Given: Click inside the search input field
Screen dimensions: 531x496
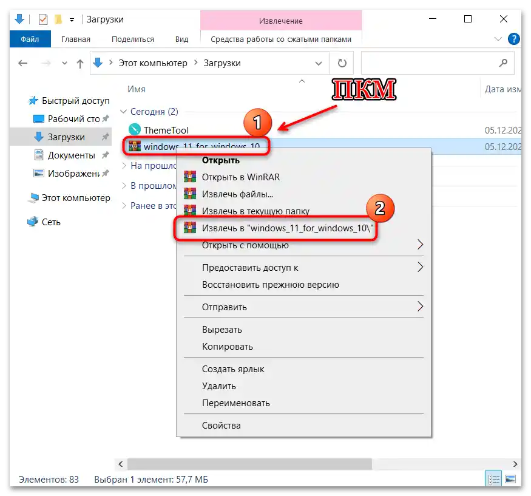Looking at the screenshot, I should [425, 63].
